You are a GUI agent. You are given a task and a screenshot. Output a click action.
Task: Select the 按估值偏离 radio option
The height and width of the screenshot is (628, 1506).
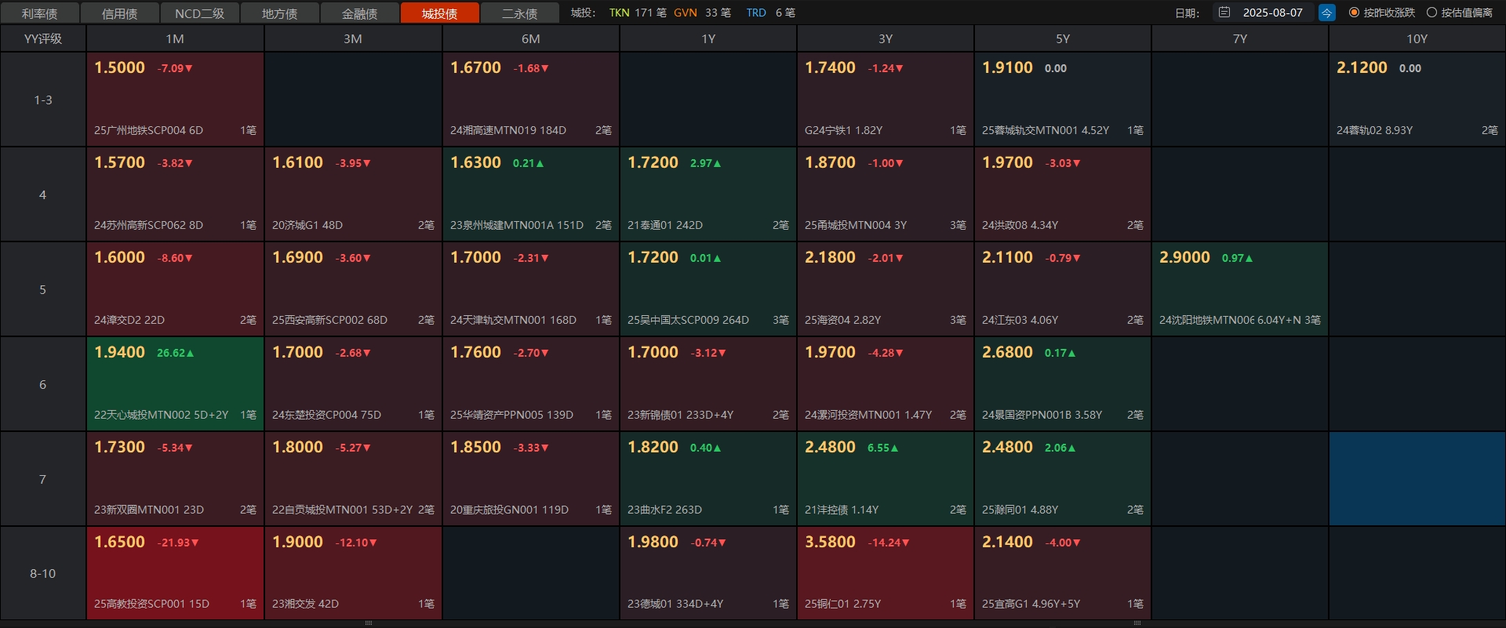click(x=1431, y=13)
